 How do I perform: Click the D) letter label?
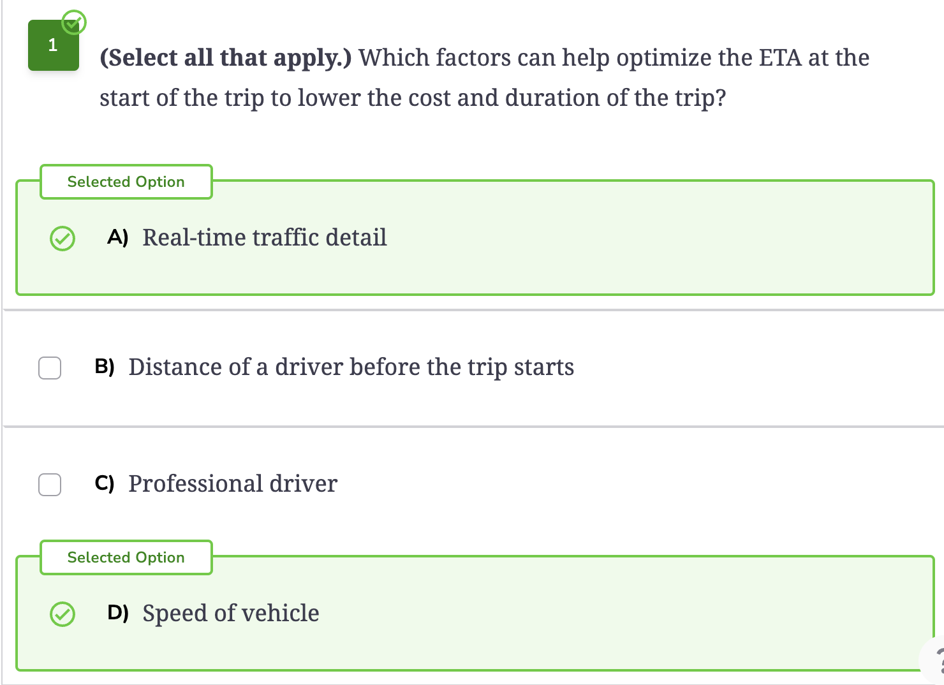click(x=118, y=613)
